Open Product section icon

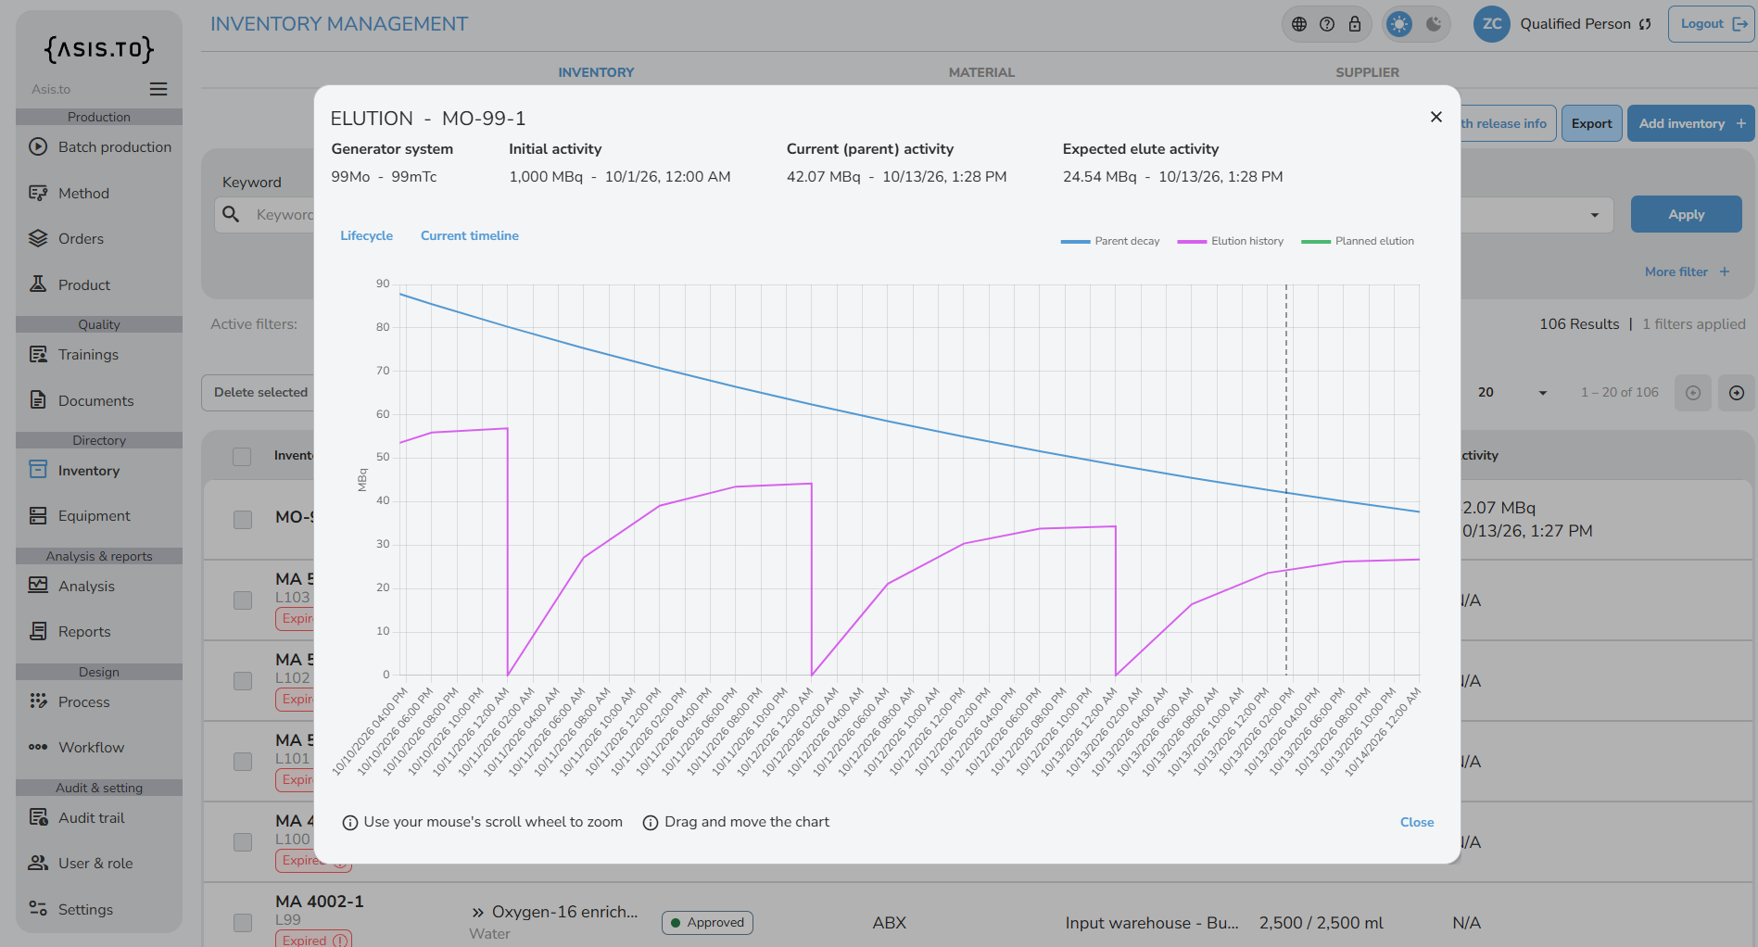(x=38, y=284)
